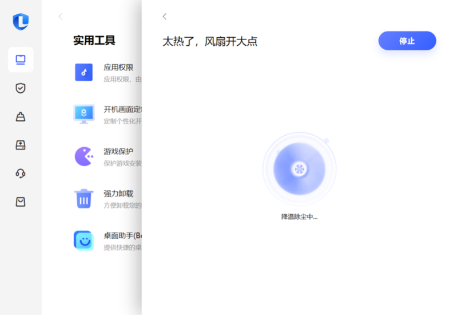The width and height of the screenshot is (457, 315).
Task: Click the Lenovo PC Manager shield logo
Action: 21,22
